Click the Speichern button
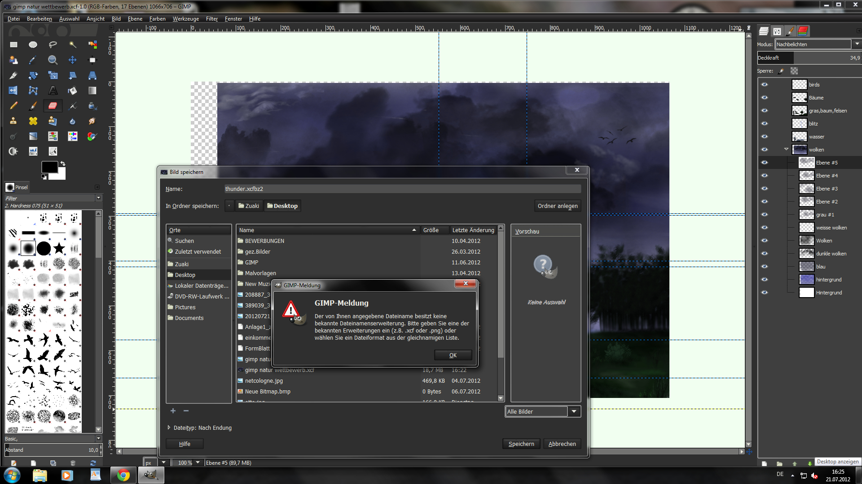The height and width of the screenshot is (484, 862). click(521, 444)
